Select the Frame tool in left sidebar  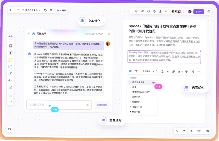pos(11,46)
